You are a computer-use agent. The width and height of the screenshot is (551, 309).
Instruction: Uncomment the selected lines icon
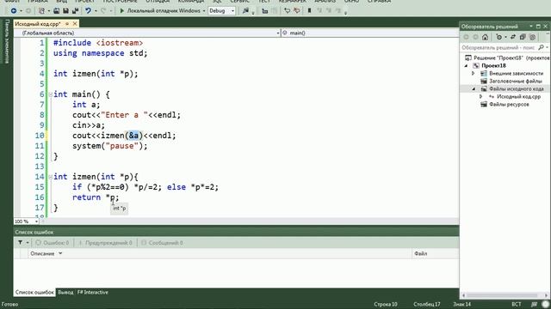click(x=296, y=11)
